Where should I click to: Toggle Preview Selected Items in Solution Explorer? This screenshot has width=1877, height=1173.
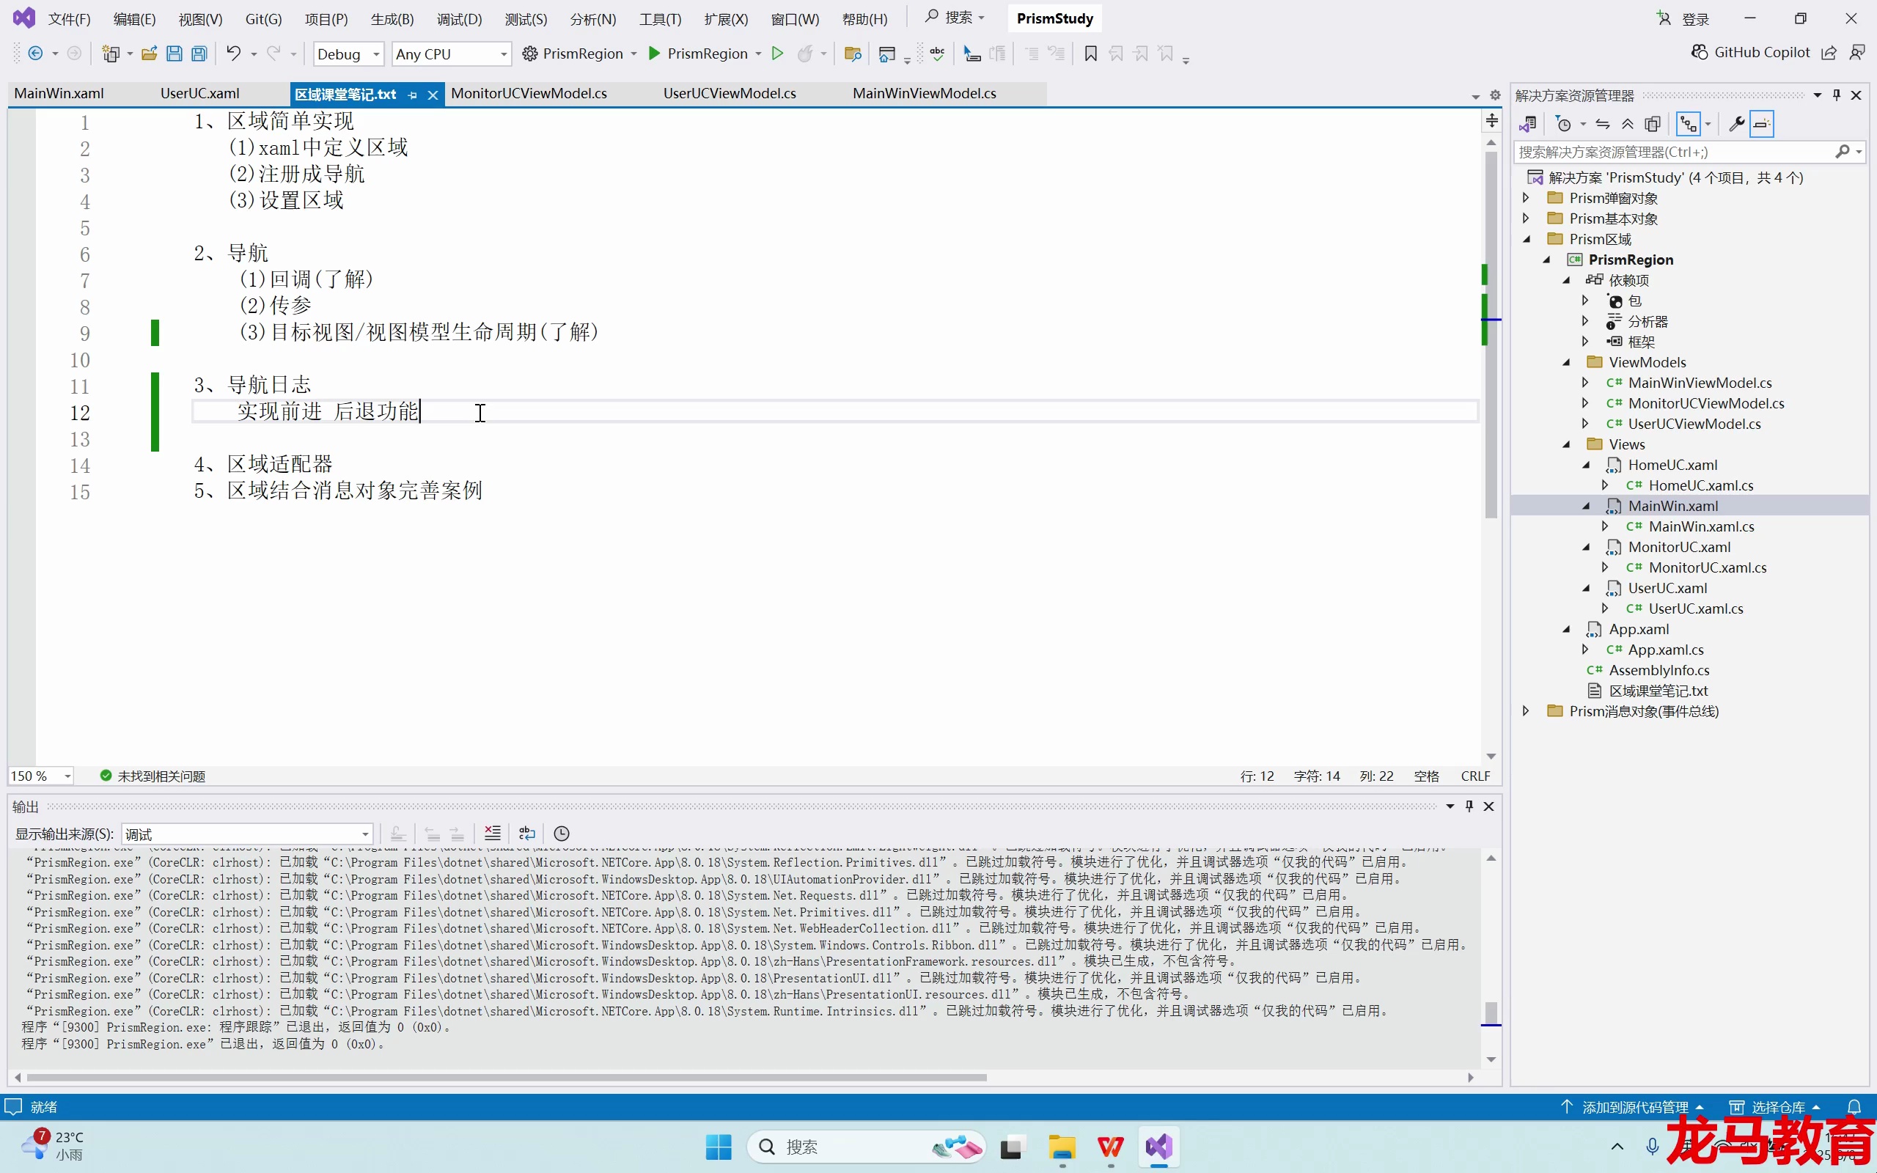pyautogui.click(x=1760, y=123)
